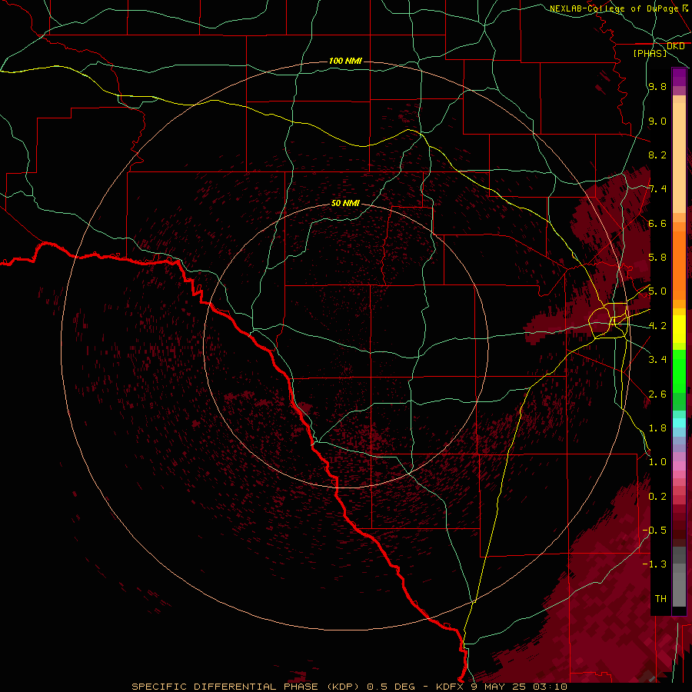692x692 pixels.
Task: Pick the pink band on the color scale
Action: pos(679,466)
